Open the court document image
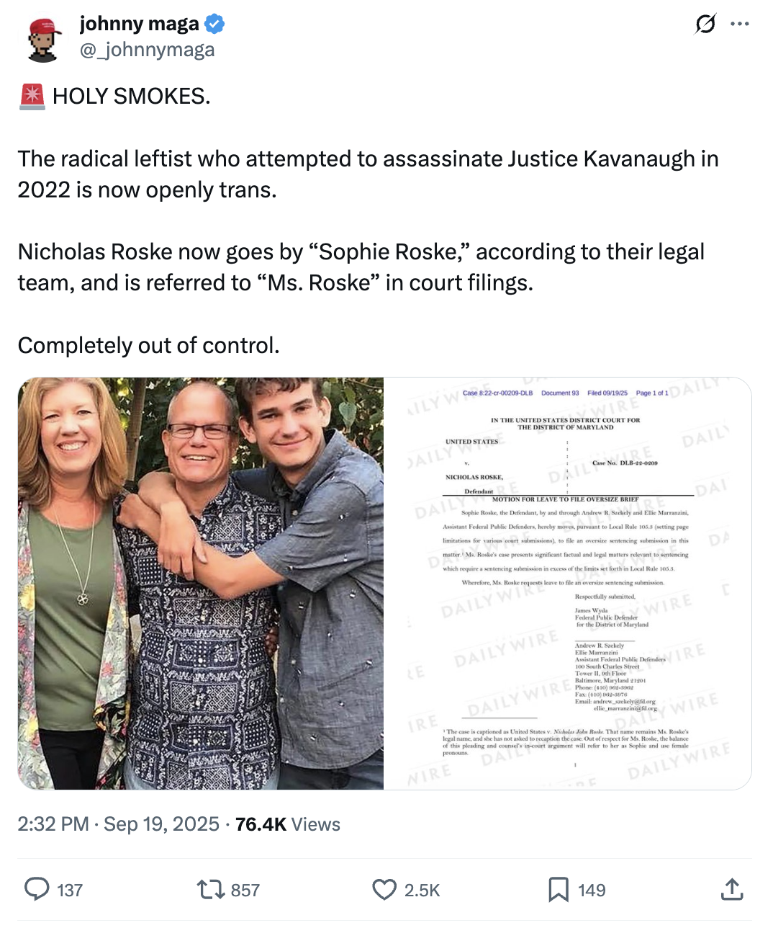773x928 pixels. pyautogui.click(x=567, y=583)
